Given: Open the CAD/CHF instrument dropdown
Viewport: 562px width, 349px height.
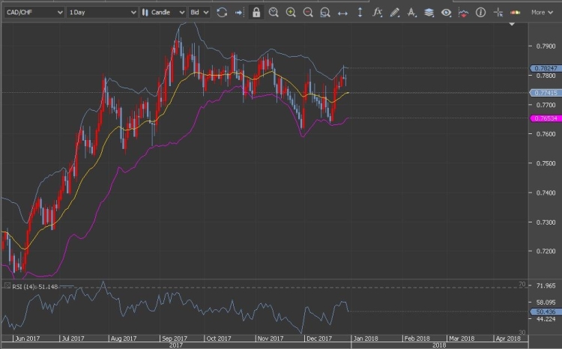Looking at the screenshot, I should pyautogui.click(x=32, y=12).
